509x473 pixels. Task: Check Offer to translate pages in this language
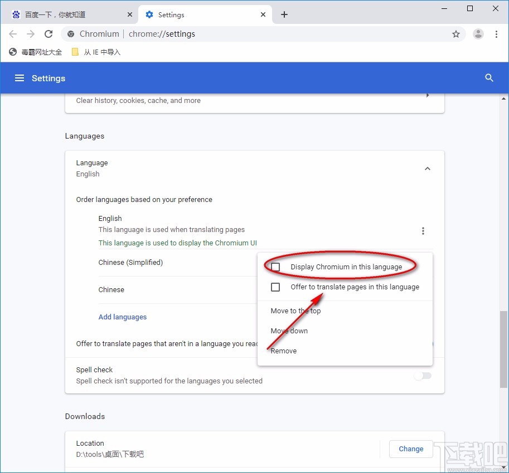[275, 287]
